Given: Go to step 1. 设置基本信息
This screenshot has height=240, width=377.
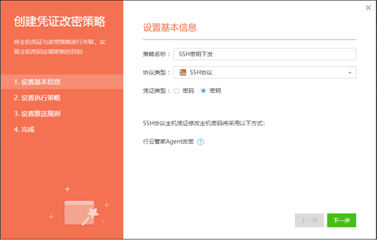Looking at the screenshot, I should click(x=38, y=82).
